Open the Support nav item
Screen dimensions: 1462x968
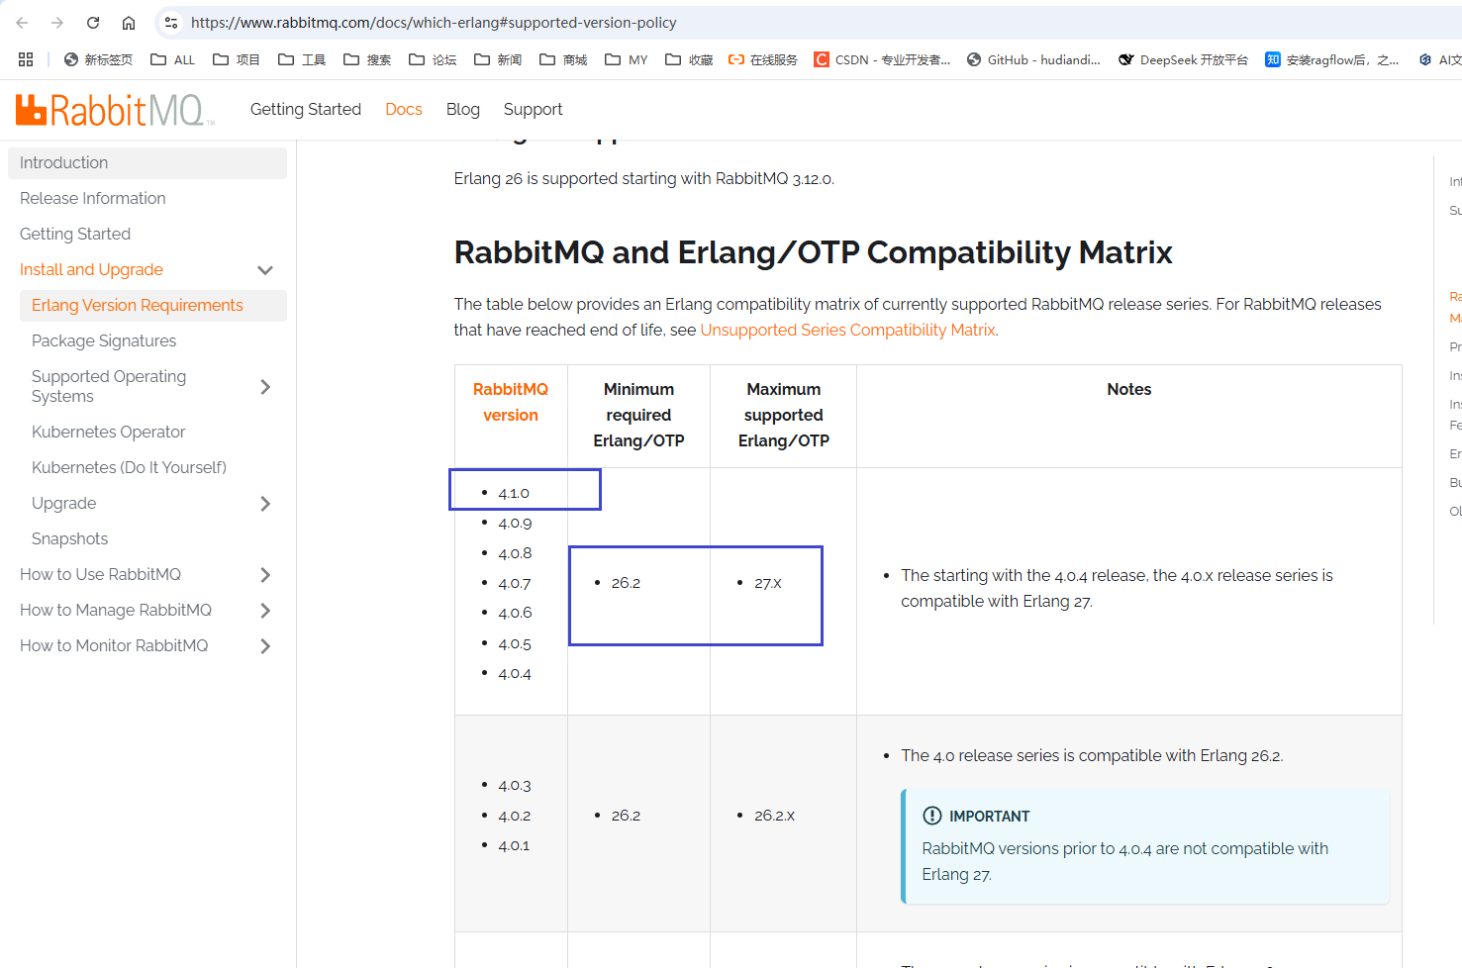pos(533,109)
